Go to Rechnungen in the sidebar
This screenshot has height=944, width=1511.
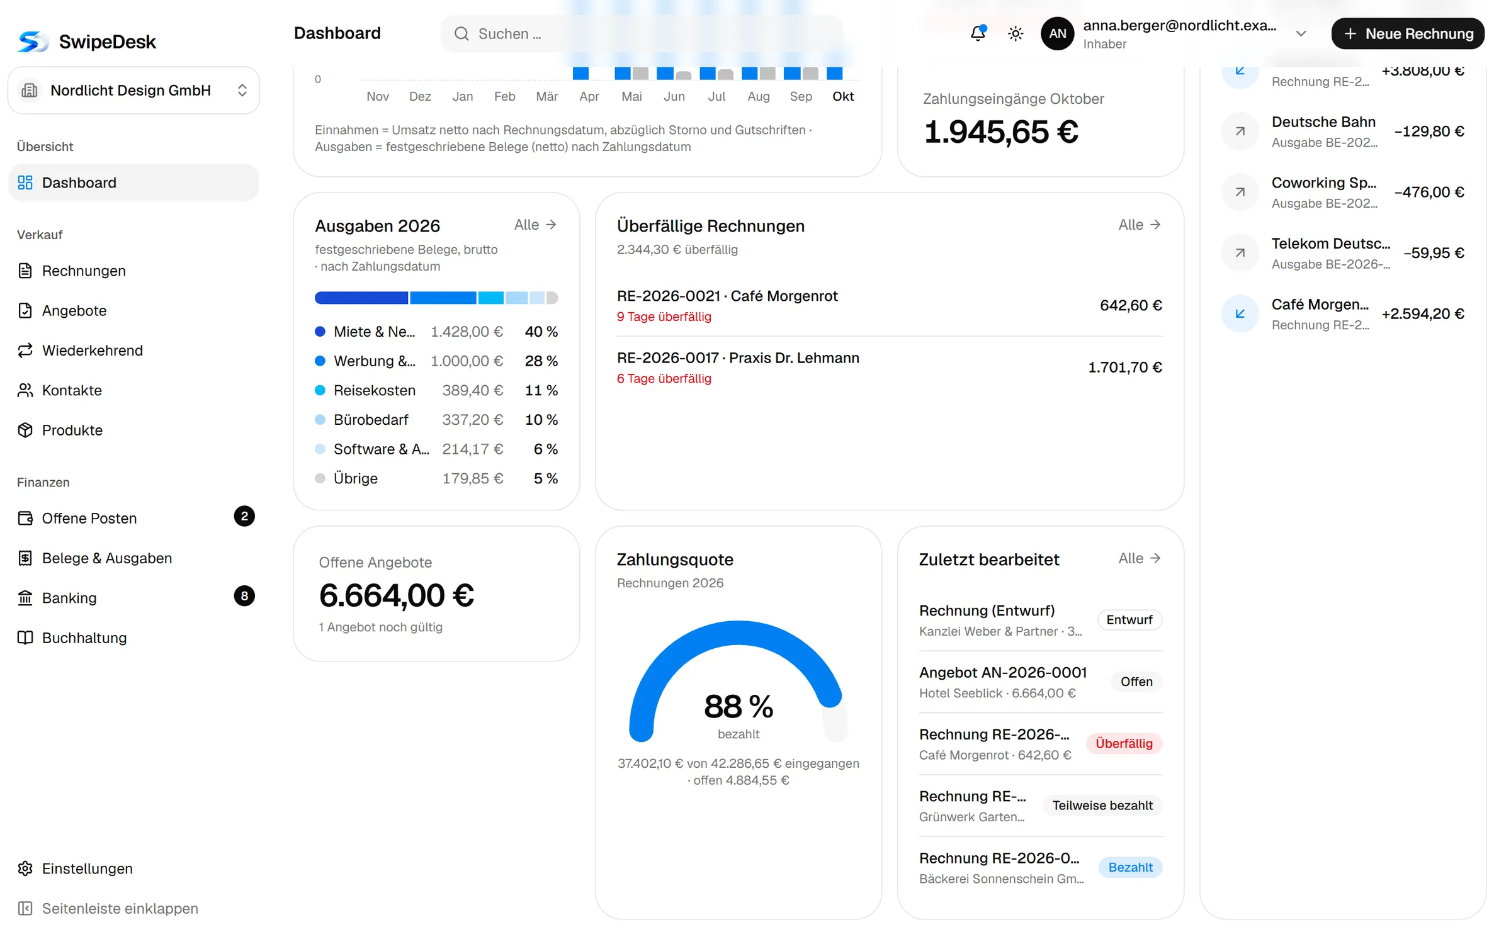133,271
